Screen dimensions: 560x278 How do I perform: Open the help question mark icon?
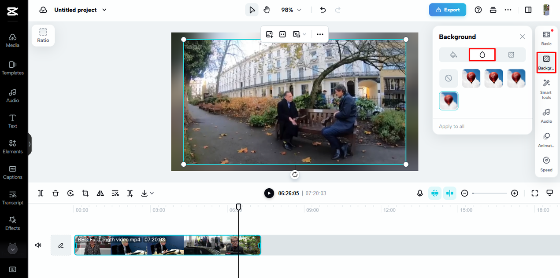point(478,10)
